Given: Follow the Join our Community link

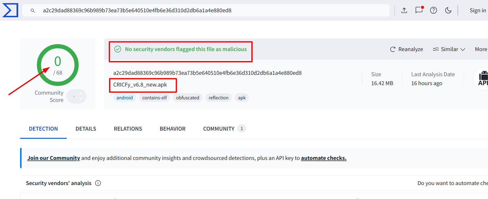Looking at the screenshot, I should click(x=54, y=158).
